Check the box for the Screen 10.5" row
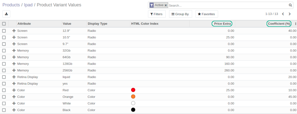The height and width of the screenshot is (114, 297). coord(4,37)
